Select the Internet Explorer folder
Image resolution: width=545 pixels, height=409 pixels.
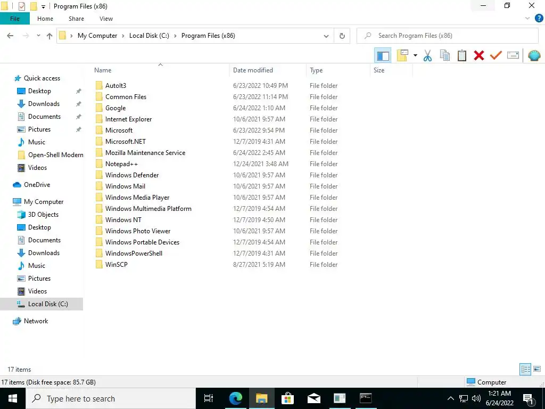point(129,119)
